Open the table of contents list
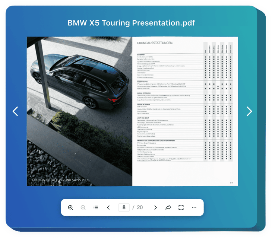The height and width of the screenshot is (238, 272). [x=96, y=207]
